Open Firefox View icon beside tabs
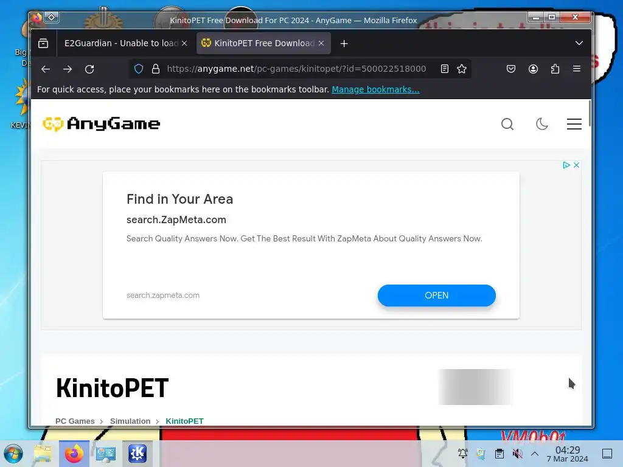The image size is (623, 467). (43, 43)
